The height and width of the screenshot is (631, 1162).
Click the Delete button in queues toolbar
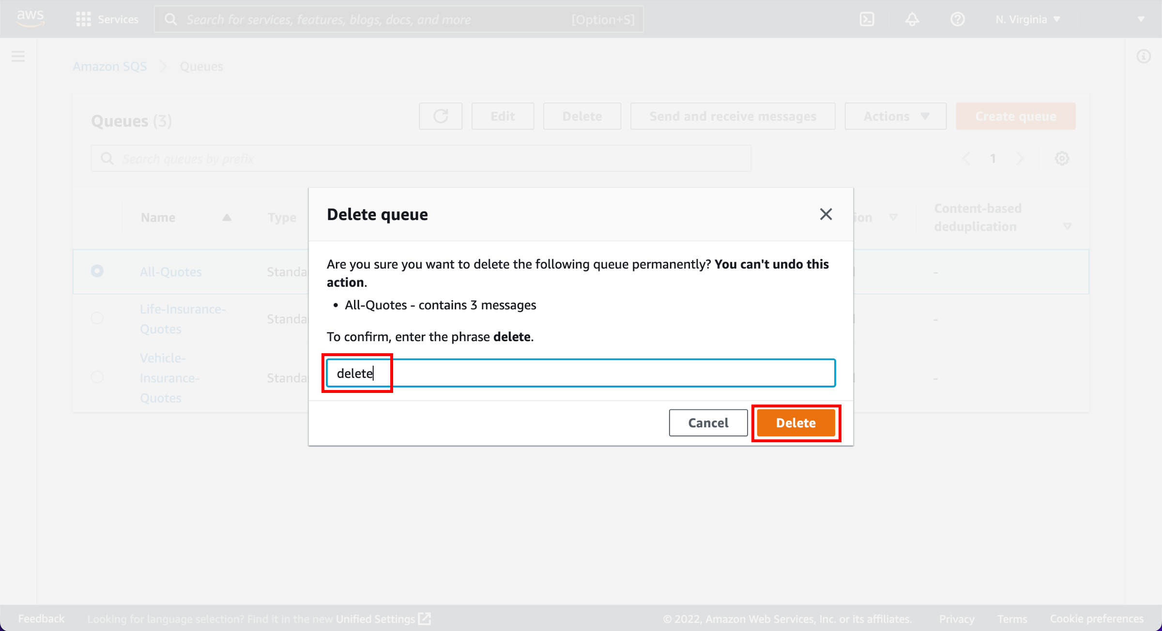[x=582, y=116]
